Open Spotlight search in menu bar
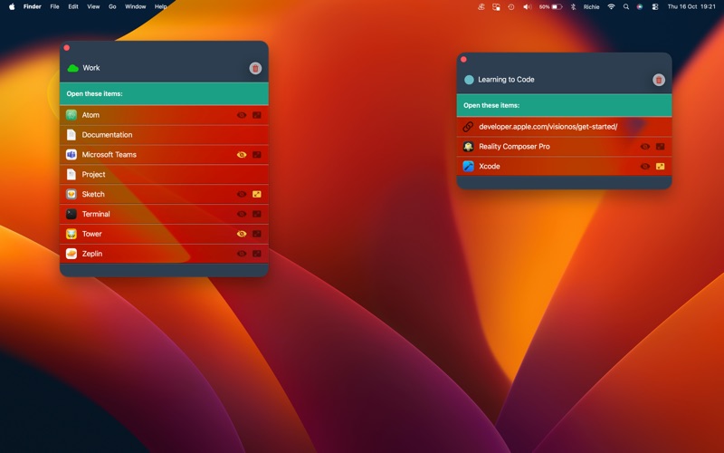724x453 pixels. click(x=626, y=7)
